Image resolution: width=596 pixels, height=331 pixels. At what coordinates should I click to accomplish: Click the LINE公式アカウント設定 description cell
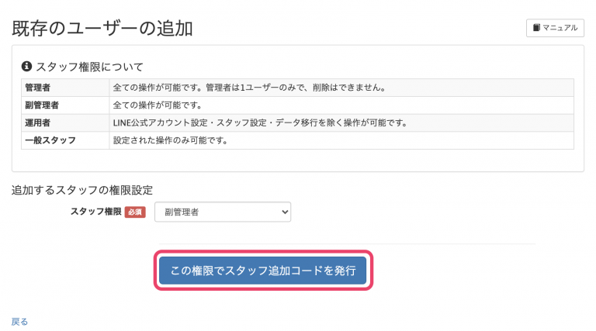tap(341, 122)
